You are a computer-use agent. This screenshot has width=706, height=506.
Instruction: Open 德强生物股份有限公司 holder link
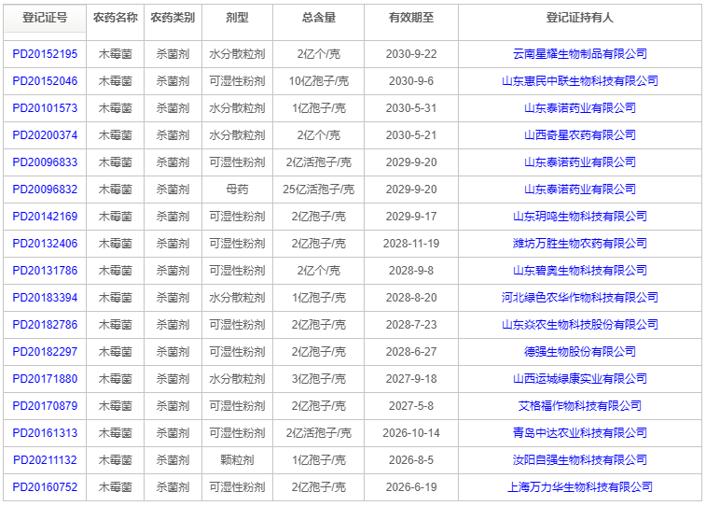click(580, 351)
